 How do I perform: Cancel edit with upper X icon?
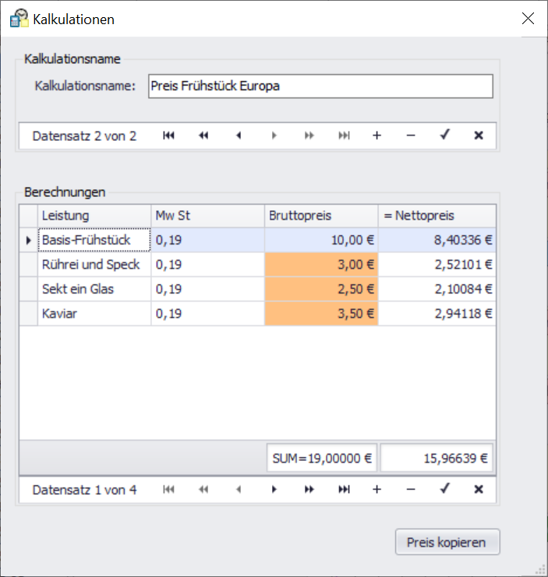(x=479, y=135)
